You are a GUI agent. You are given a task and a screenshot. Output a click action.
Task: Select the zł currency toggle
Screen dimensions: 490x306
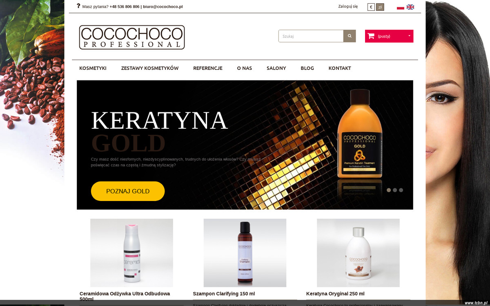pyautogui.click(x=380, y=7)
